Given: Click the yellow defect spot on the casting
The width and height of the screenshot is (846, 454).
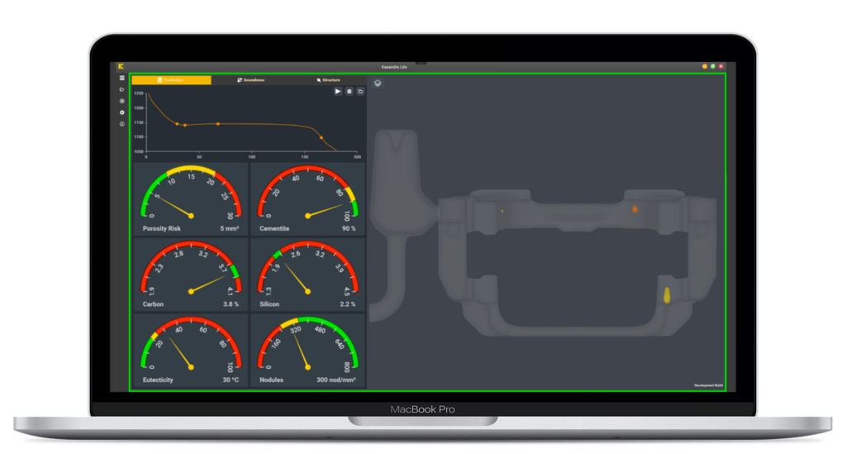Looking at the screenshot, I should point(667,295).
